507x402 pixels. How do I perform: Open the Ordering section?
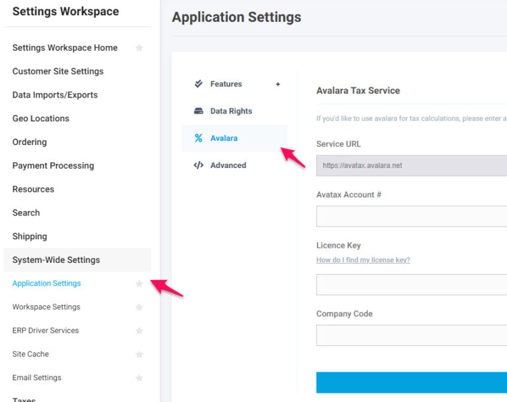[x=30, y=142]
